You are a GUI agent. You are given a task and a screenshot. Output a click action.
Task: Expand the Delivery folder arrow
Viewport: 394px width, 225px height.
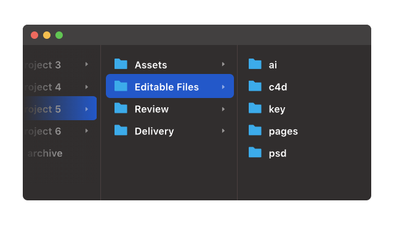point(223,131)
